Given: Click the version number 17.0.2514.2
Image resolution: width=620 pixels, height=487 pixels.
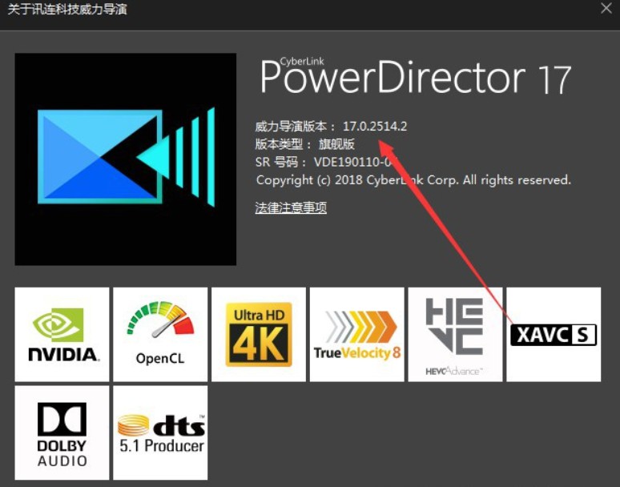Looking at the screenshot, I should tap(375, 126).
